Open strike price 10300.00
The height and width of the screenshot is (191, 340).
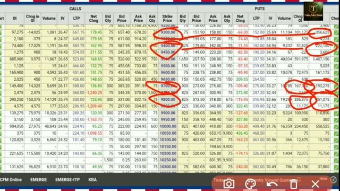coord(168,167)
